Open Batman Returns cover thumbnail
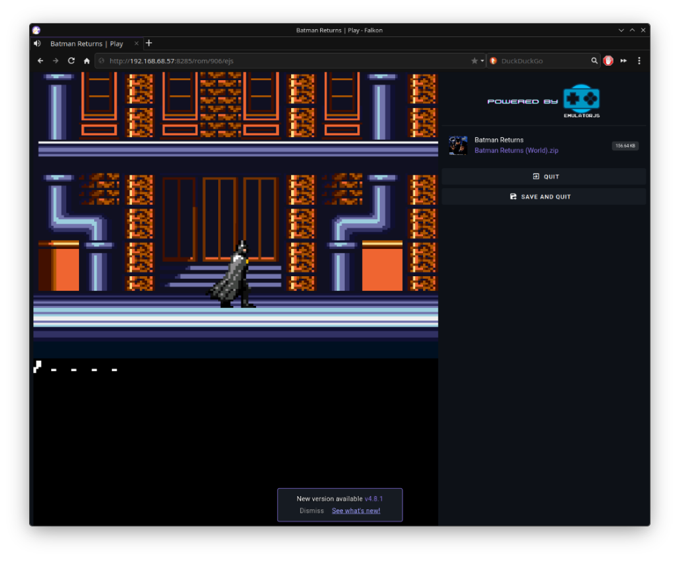The image size is (679, 561). click(458, 145)
